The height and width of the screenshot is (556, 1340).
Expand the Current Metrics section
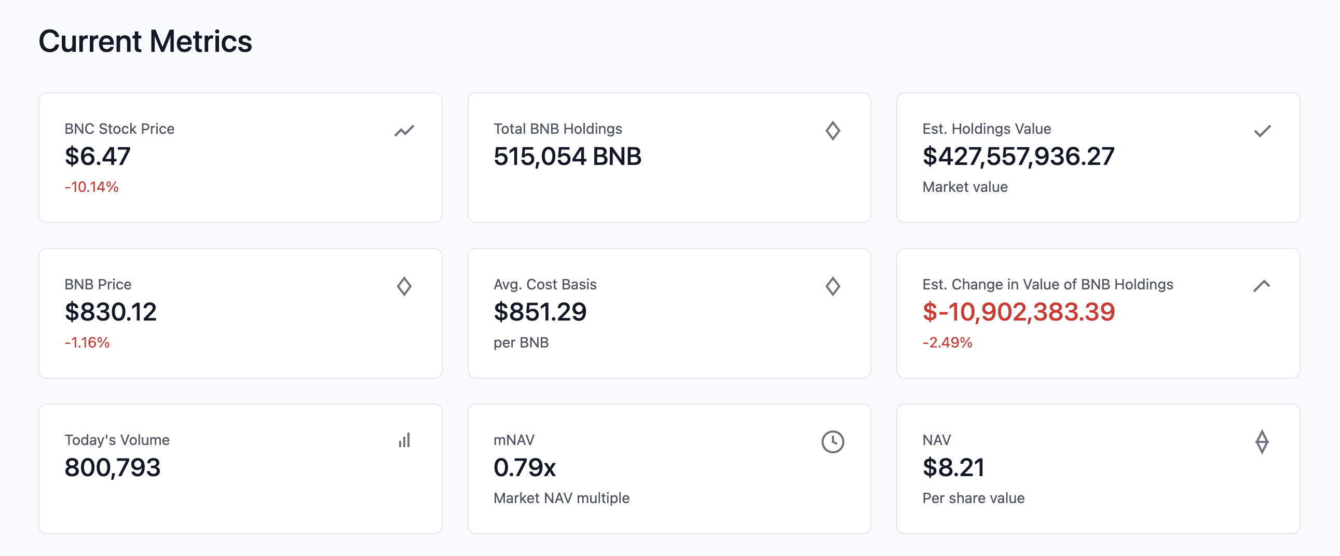147,41
